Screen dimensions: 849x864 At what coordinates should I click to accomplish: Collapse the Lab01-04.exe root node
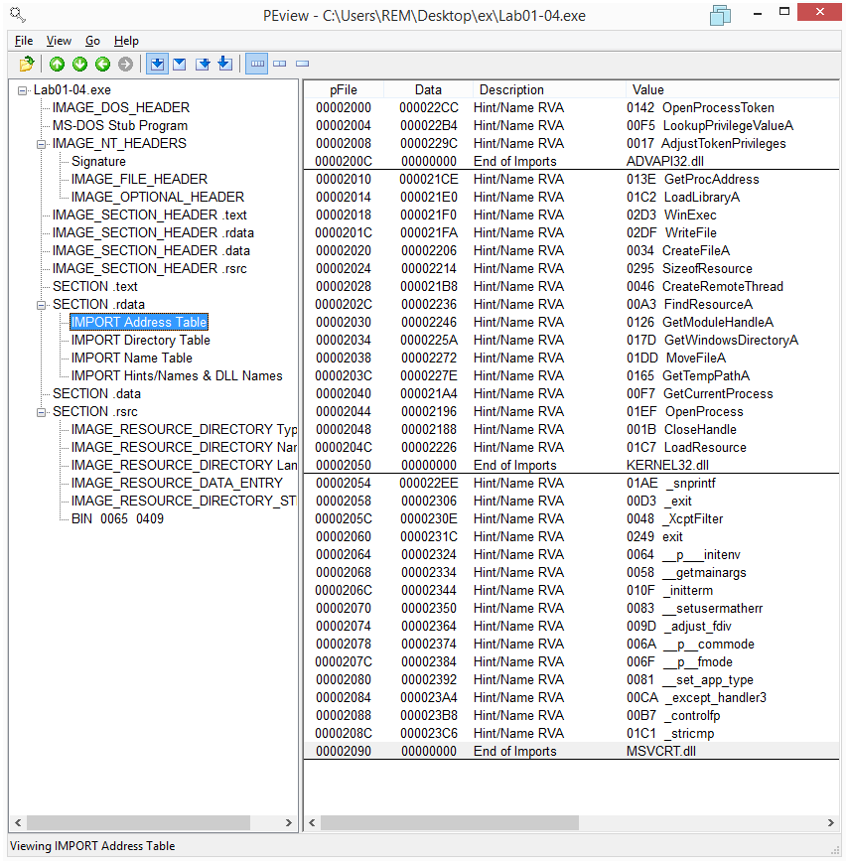click(x=22, y=90)
